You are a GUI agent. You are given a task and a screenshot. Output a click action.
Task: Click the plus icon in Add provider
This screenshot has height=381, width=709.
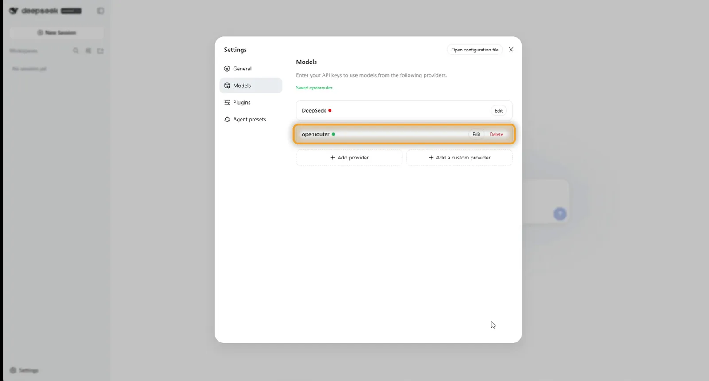[332, 158]
